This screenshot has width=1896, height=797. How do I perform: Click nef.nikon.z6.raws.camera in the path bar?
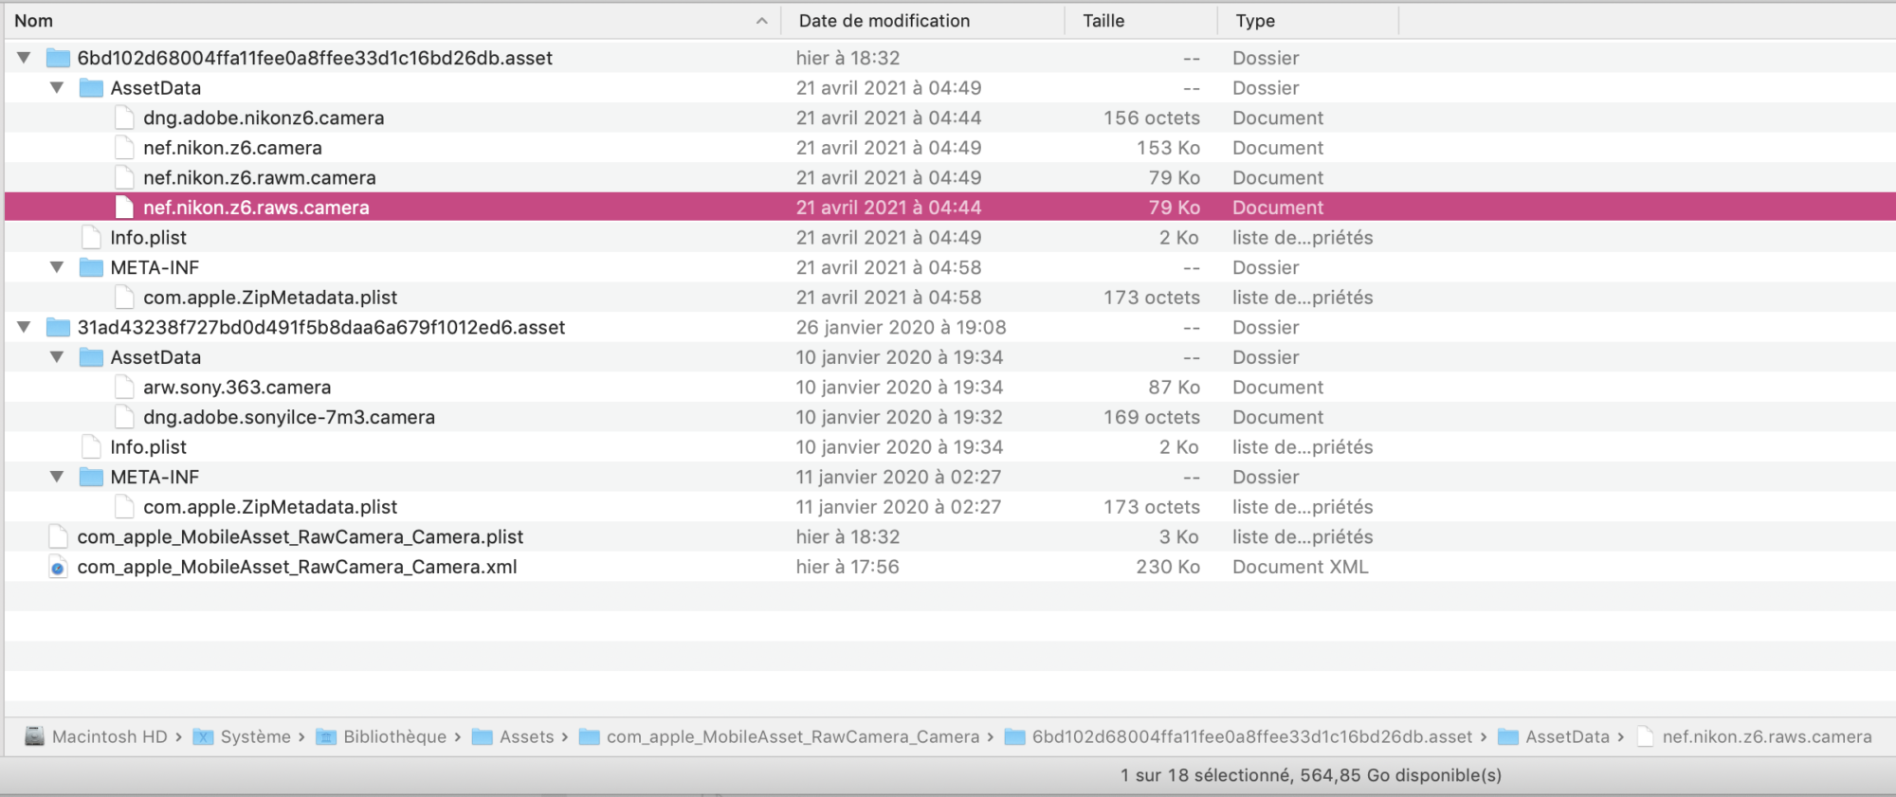pyautogui.click(x=1766, y=736)
